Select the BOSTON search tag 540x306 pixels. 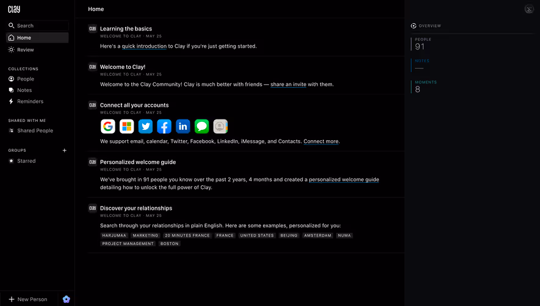coord(170,243)
